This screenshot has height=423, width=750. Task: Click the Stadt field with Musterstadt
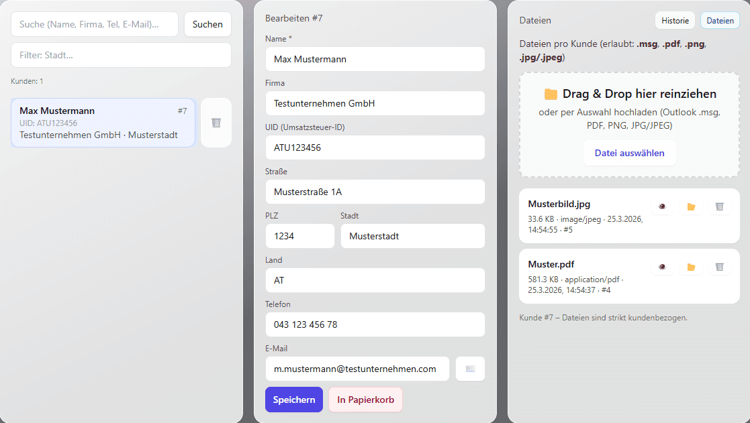tap(413, 237)
